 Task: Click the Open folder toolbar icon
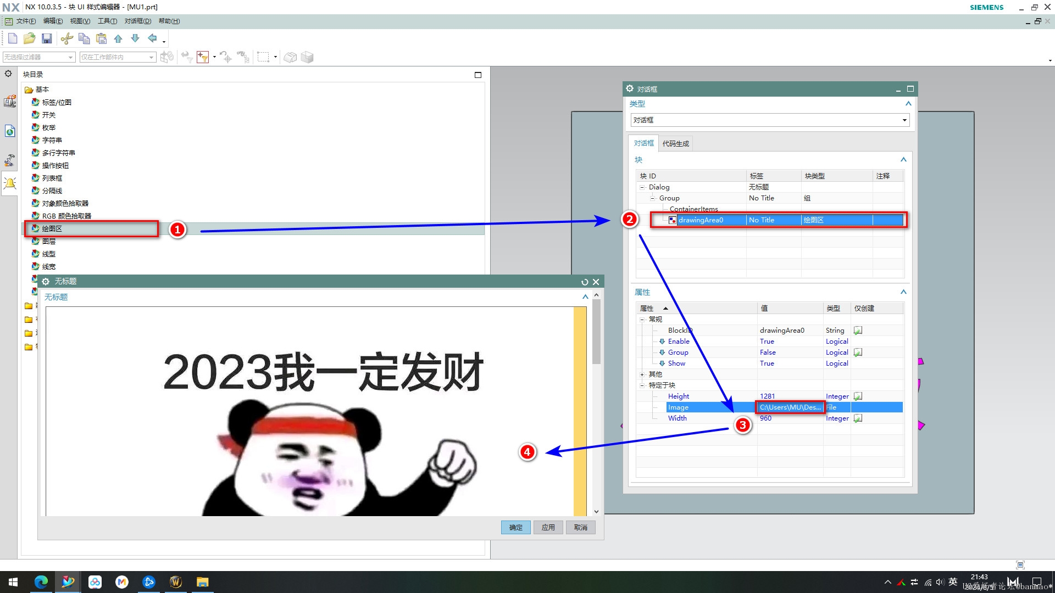[30, 38]
